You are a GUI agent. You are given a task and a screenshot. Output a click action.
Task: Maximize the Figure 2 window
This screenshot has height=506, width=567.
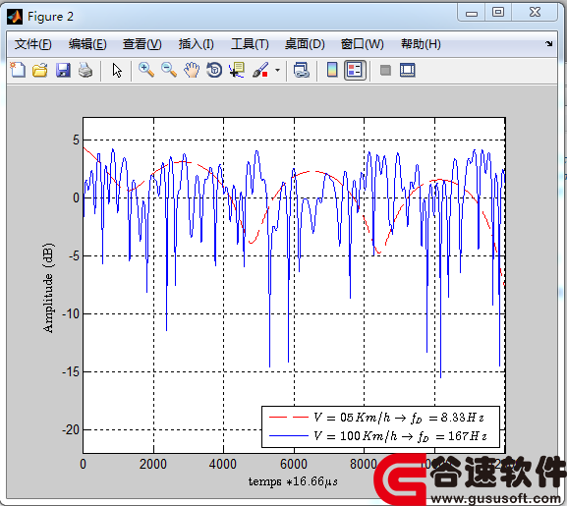pyautogui.click(x=498, y=13)
